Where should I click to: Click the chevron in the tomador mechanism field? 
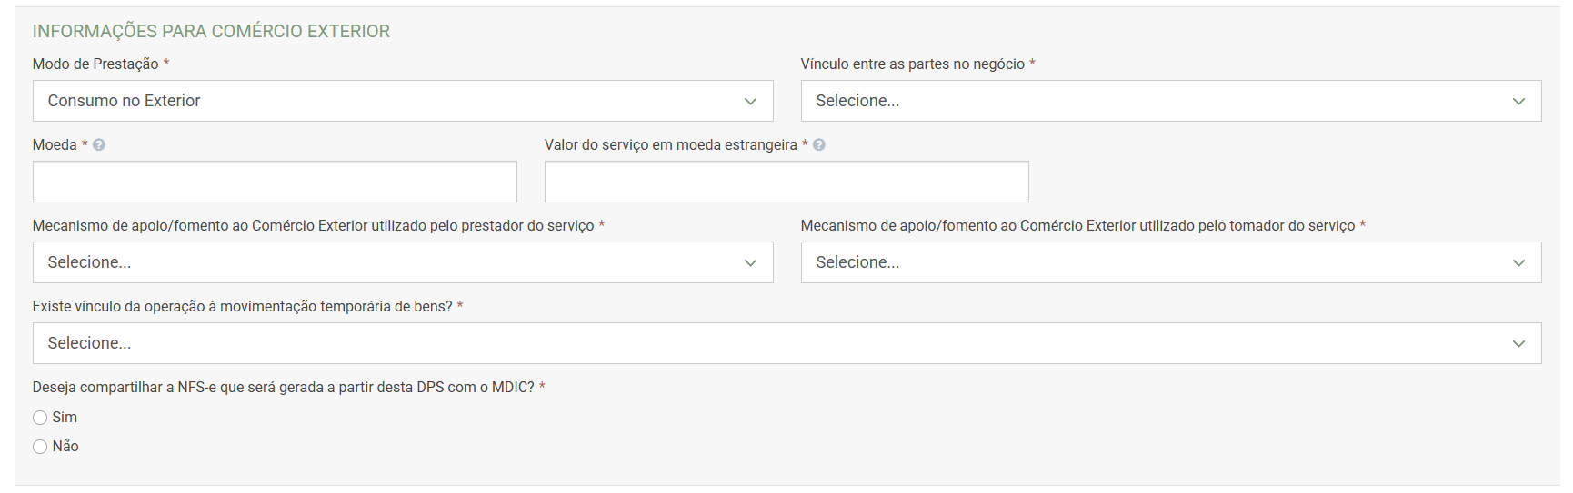pyautogui.click(x=1518, y=263)
